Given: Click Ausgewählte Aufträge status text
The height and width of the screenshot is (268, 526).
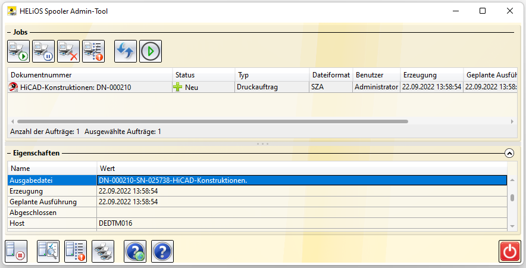Looking at the screenshot, I should (123, 132).
